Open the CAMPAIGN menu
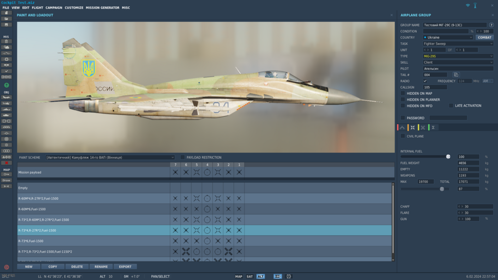The height and width of the screenshot is (280, 498). [x=54, y=7]
